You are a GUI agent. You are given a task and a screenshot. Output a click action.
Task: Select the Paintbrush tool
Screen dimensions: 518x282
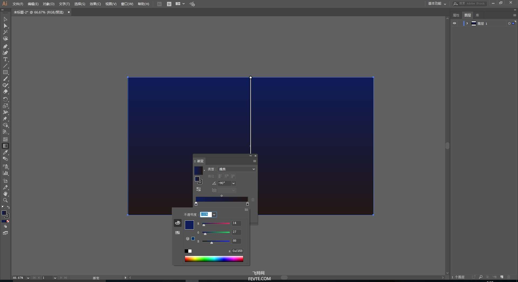coord(5,79)
